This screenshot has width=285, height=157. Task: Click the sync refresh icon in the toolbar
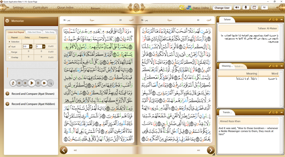coord(182,7)
